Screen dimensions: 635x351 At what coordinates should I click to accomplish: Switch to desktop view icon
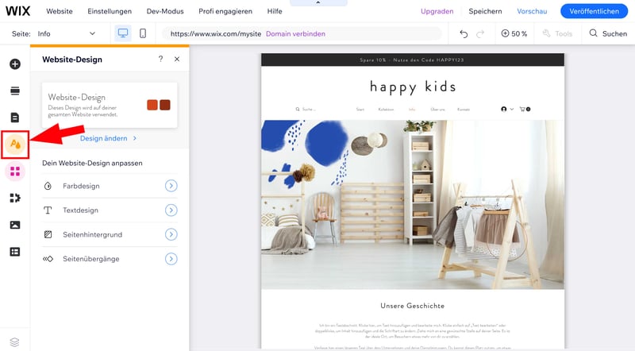[123, 33]
